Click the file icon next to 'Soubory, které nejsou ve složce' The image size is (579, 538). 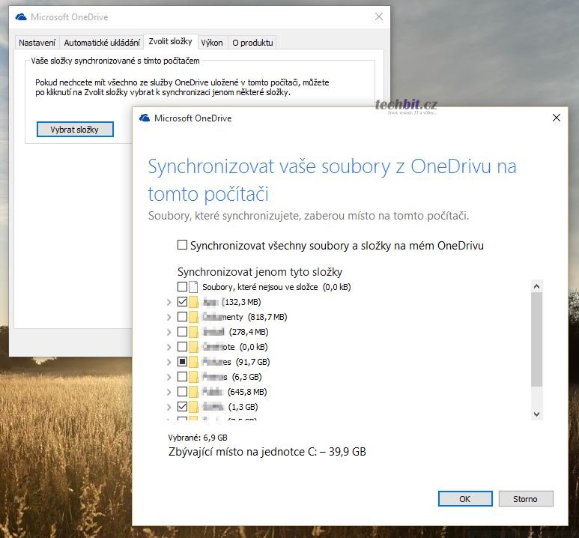click(194, 287)
